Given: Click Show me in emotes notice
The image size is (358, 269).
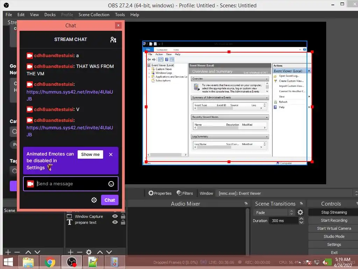Looking at the screenshot, I should coord(90,154).
